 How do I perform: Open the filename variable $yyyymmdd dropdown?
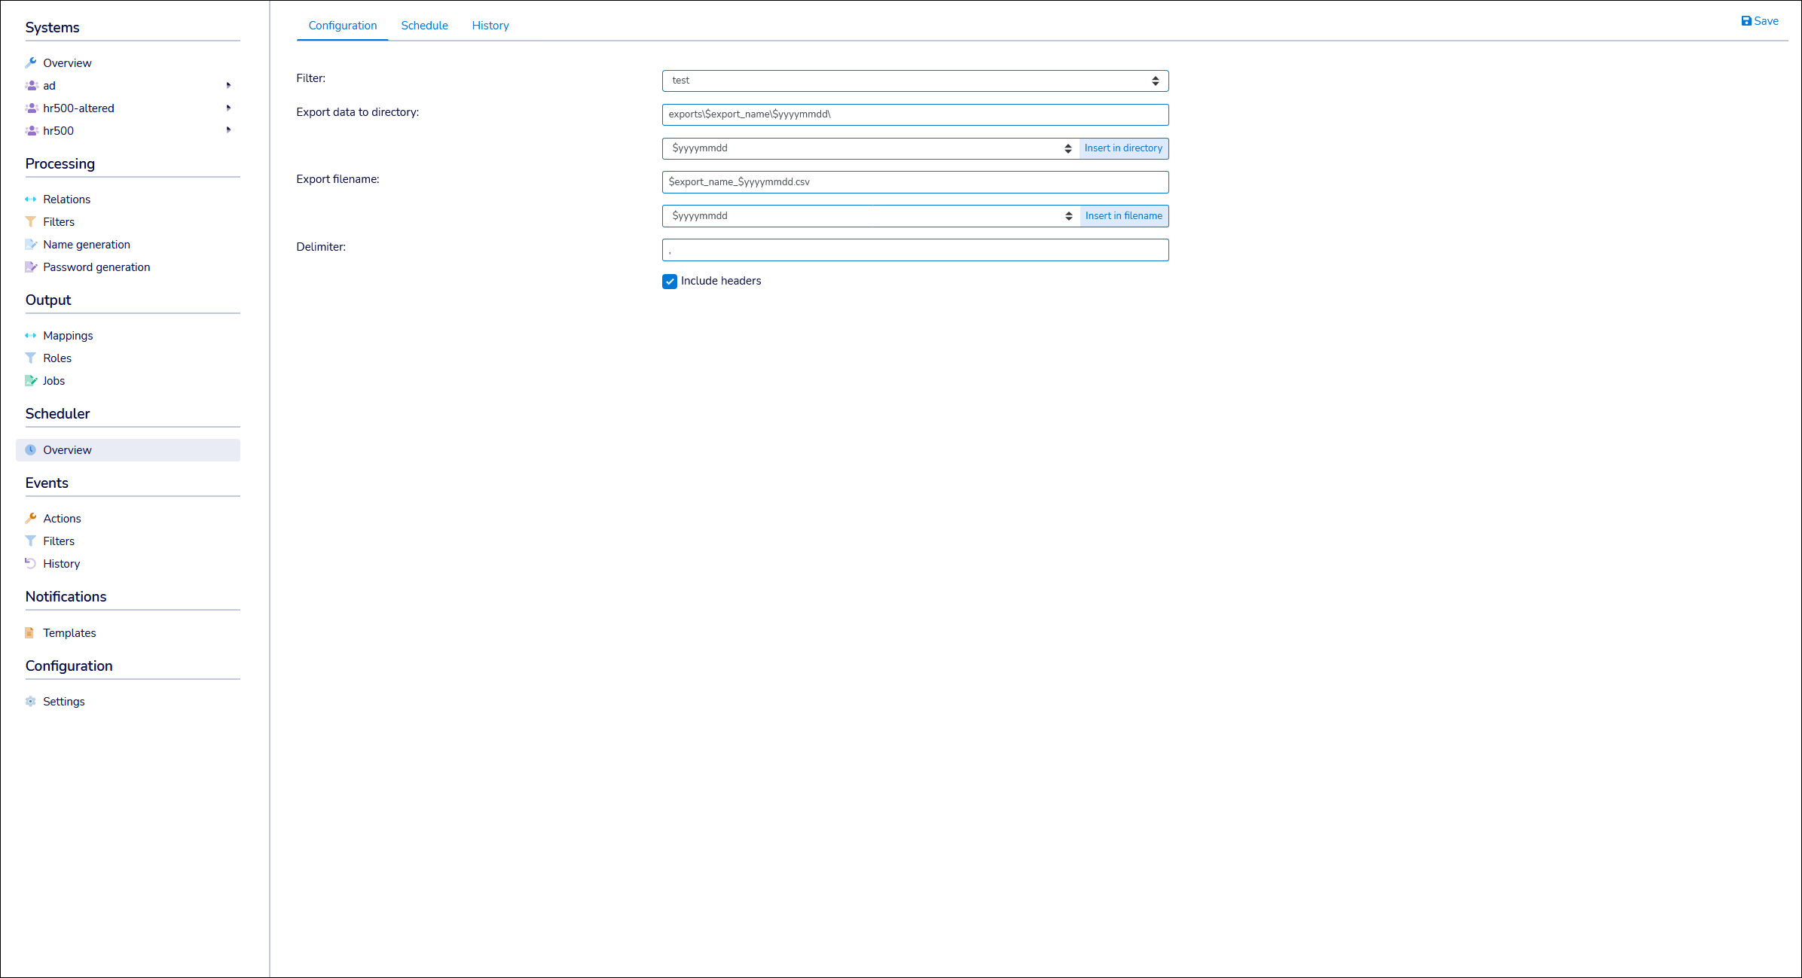pos(870,216)
